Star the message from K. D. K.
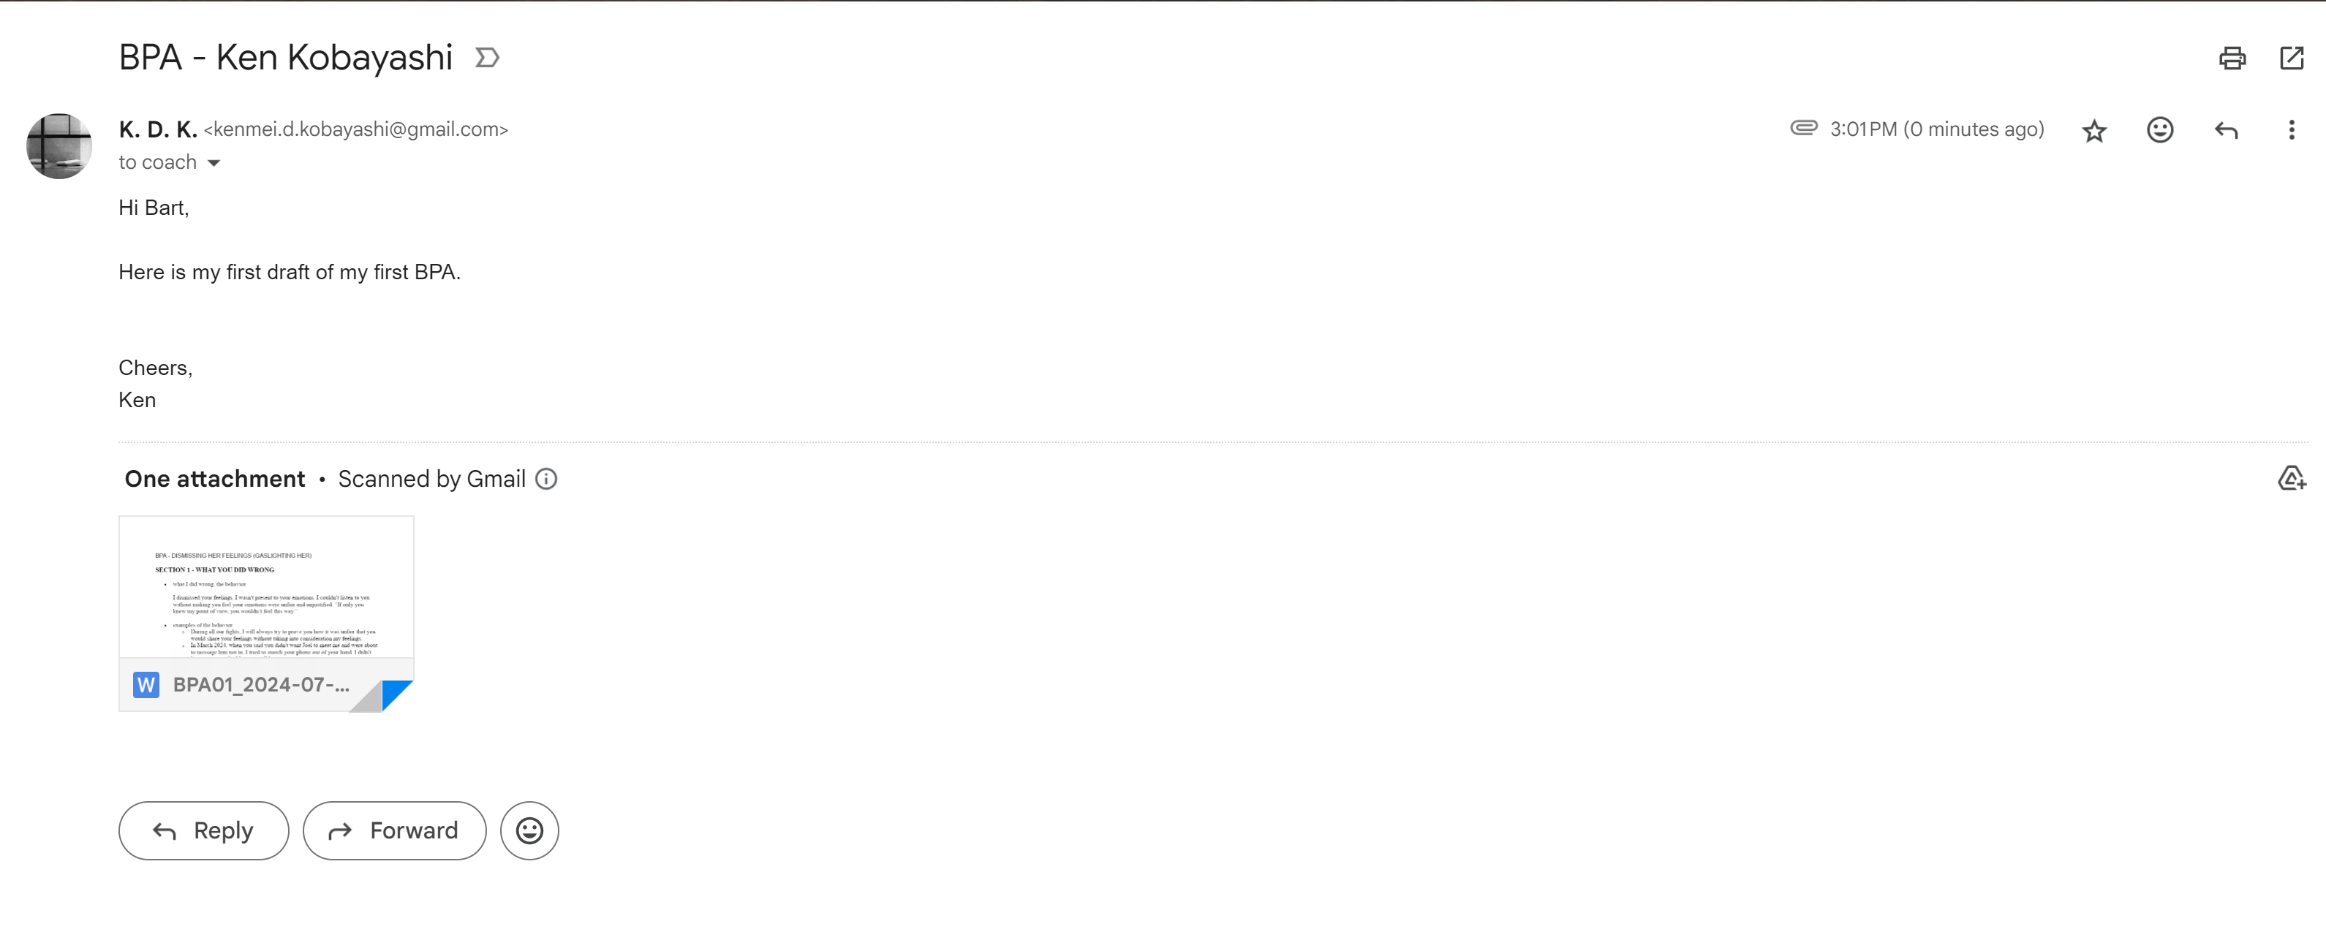The width and height of the screenshot is (2326, 951). point(2094,131)
